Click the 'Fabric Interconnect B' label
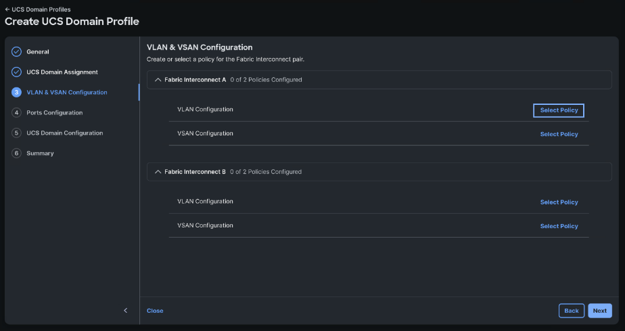The image size is (625, 331). click(x=195, y=172)
